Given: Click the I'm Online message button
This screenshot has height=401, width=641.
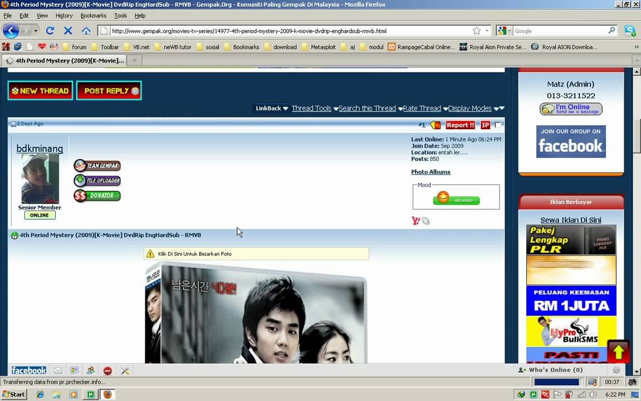Looking at the screenshot, I should (571, 109).
